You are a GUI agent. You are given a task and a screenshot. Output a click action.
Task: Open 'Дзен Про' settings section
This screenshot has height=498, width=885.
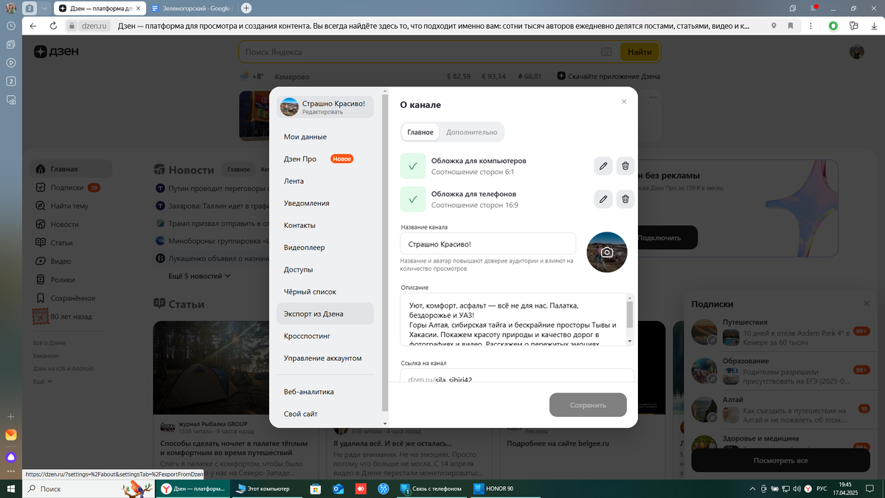[x=325, y=159]
